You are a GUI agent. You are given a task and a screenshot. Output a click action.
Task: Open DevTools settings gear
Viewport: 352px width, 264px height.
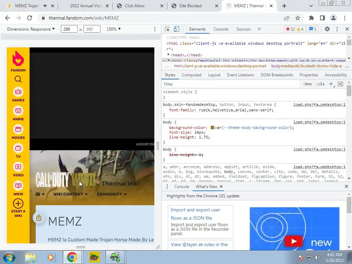tap(327, 29)
